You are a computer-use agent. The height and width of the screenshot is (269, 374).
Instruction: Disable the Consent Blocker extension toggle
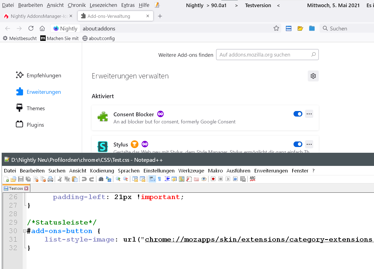click(298, 114)
